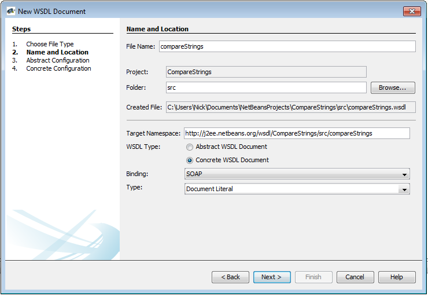
Task: Select Abstract WSDL Document radio button
Action: [190, 147]
